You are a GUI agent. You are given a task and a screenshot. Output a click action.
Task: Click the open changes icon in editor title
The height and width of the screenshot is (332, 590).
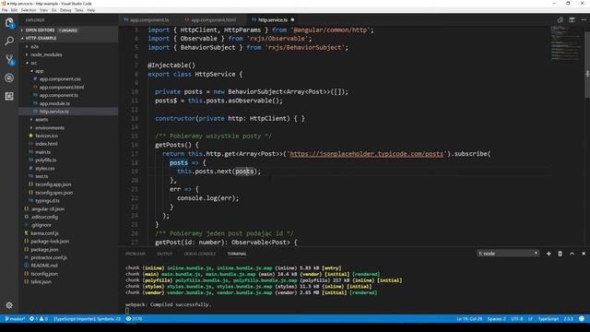pos(560,20)
